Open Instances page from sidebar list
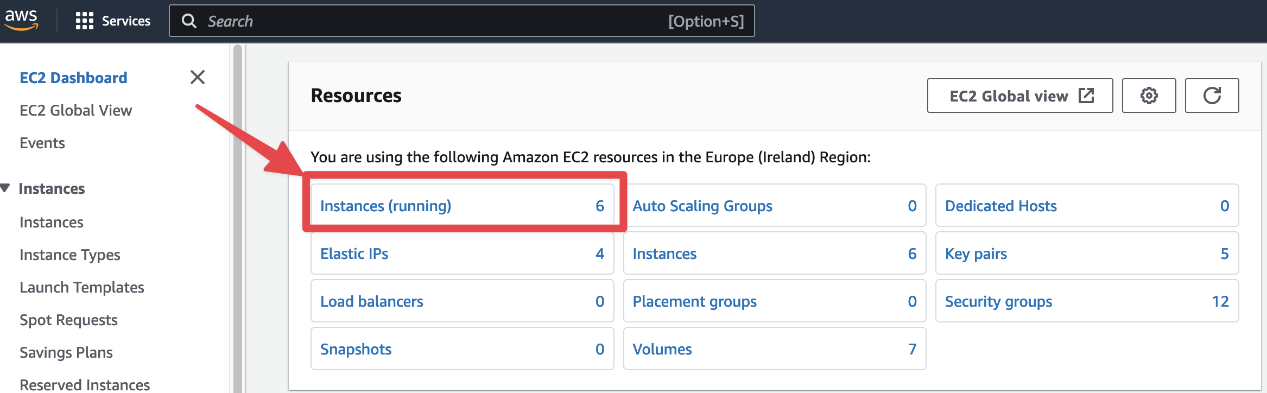This screenshot has width=1267, height=393. (52, 222)
